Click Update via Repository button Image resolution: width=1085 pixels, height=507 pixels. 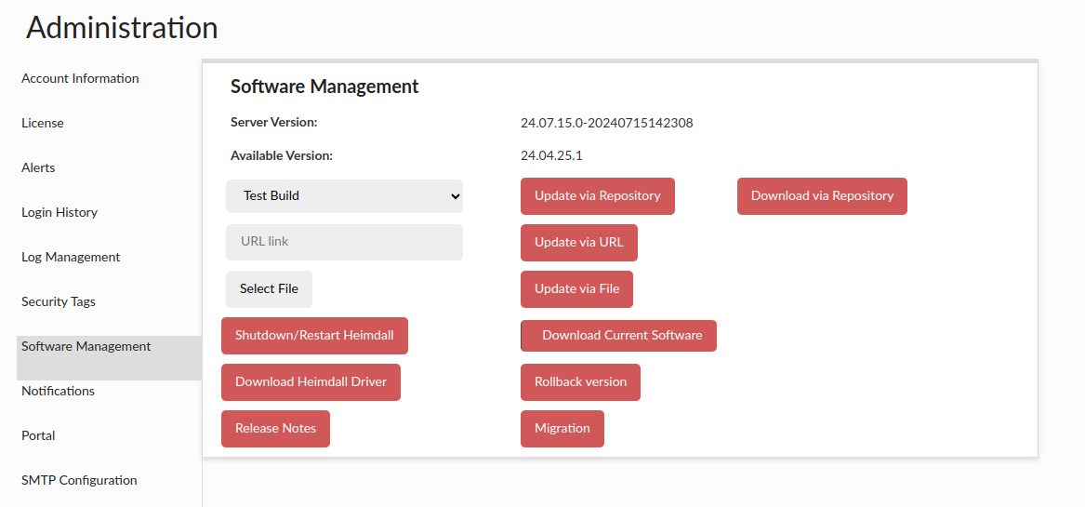[x=597, y=196]
